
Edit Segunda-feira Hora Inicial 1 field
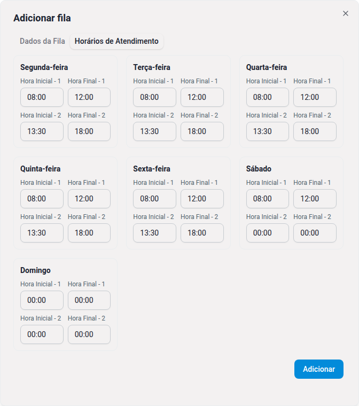pyautogui.click(x=42, y=97)
